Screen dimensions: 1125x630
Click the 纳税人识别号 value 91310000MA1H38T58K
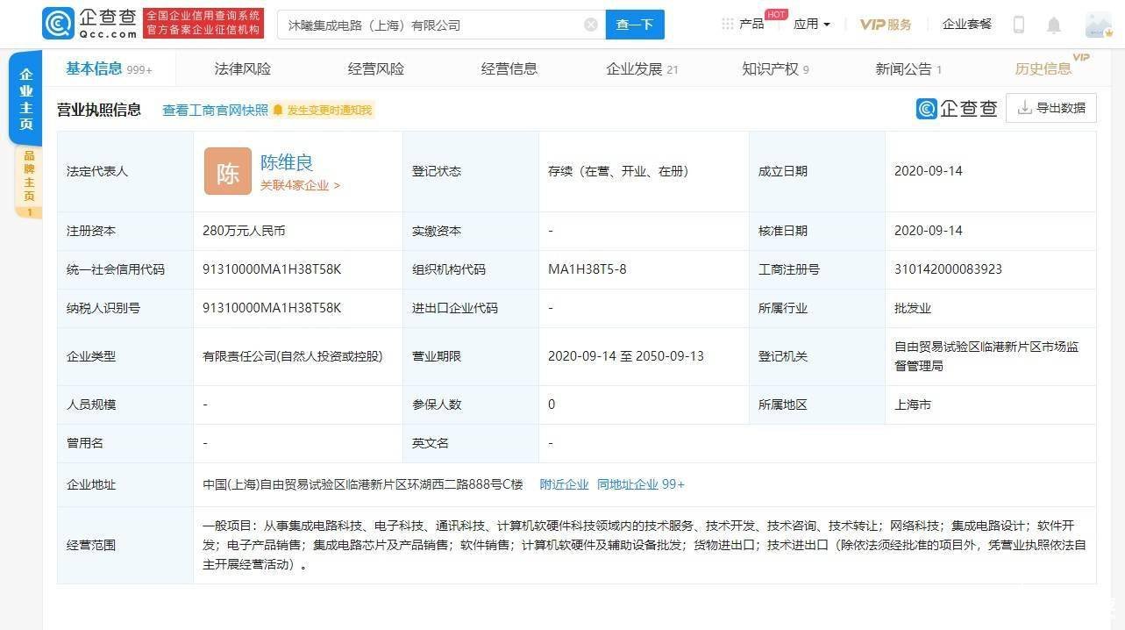point(272,308)
